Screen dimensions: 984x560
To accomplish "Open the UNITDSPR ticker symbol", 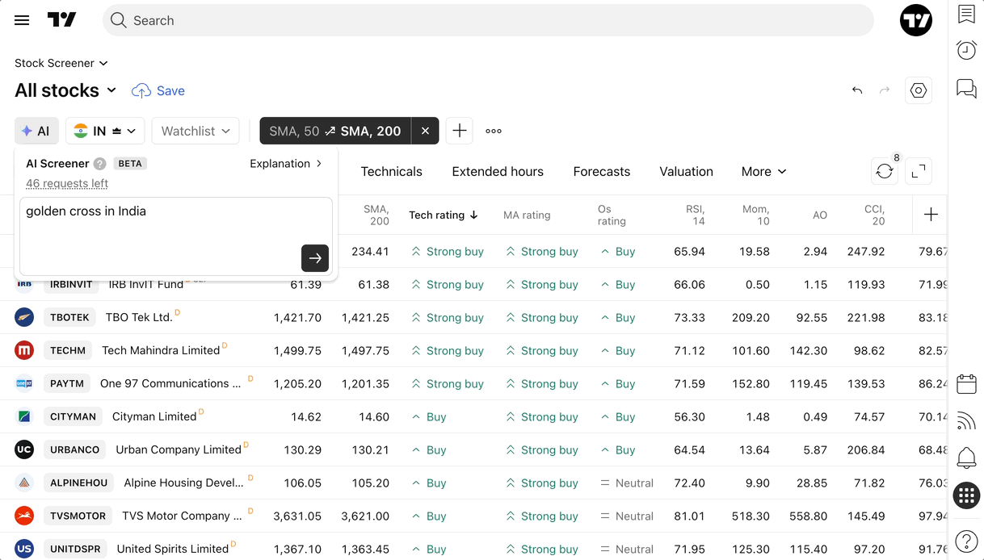I will [75, 549].
